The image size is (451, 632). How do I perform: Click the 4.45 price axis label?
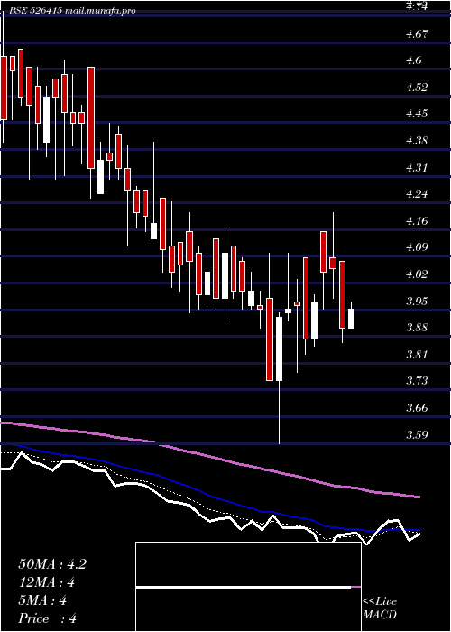tap(419, 114)
